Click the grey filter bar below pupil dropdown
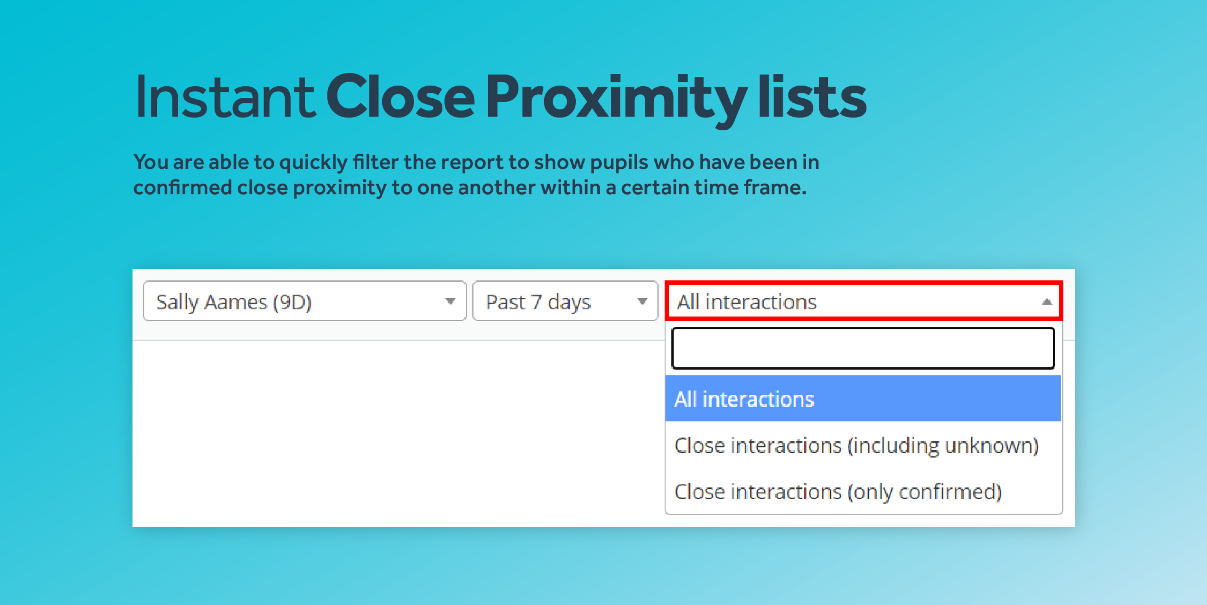Screen dimensions: 1207x605 [x=398, y=331]
